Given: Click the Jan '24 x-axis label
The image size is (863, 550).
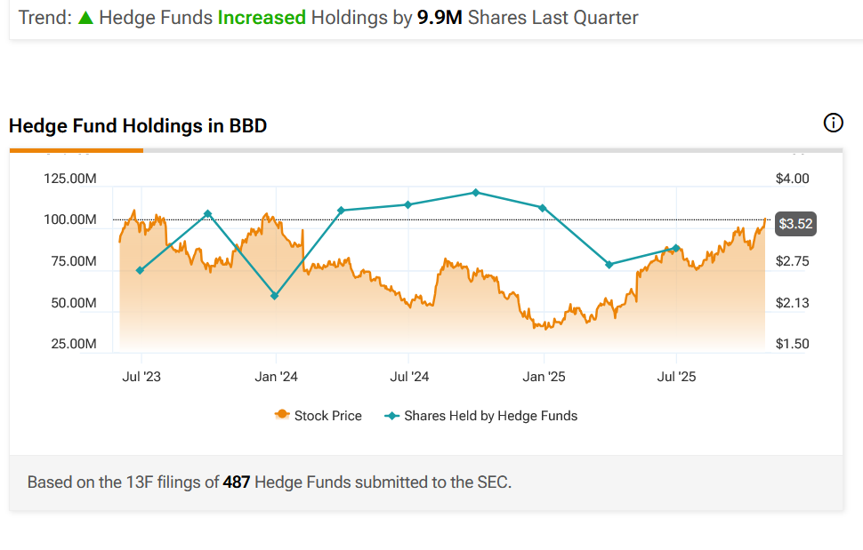Looking at the screenshot, I should coord(276,377).
